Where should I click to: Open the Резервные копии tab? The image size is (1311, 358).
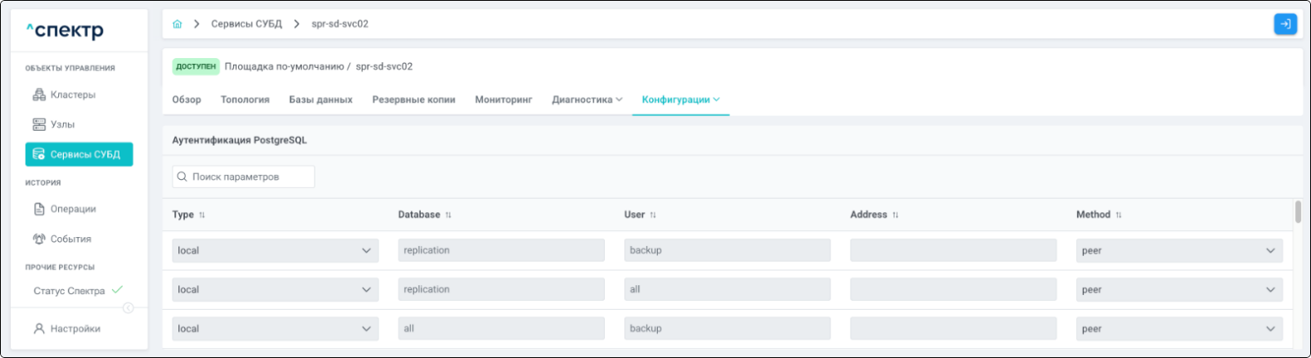413,99
